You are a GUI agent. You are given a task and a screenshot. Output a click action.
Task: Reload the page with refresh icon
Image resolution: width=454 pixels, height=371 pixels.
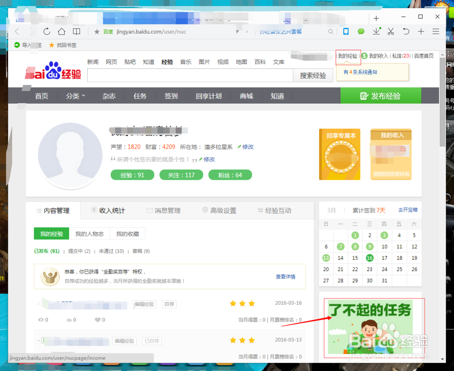tap(47, 31)
